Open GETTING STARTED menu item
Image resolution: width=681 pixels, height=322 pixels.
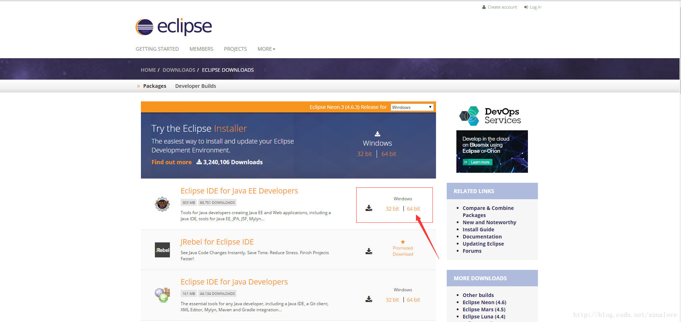157,49
